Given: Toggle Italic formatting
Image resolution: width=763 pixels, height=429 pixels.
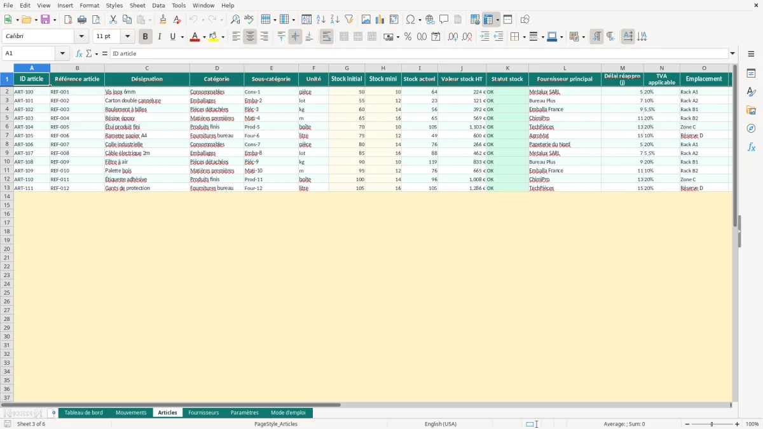Looking at the screenshot, I should (x=160, y=37).
